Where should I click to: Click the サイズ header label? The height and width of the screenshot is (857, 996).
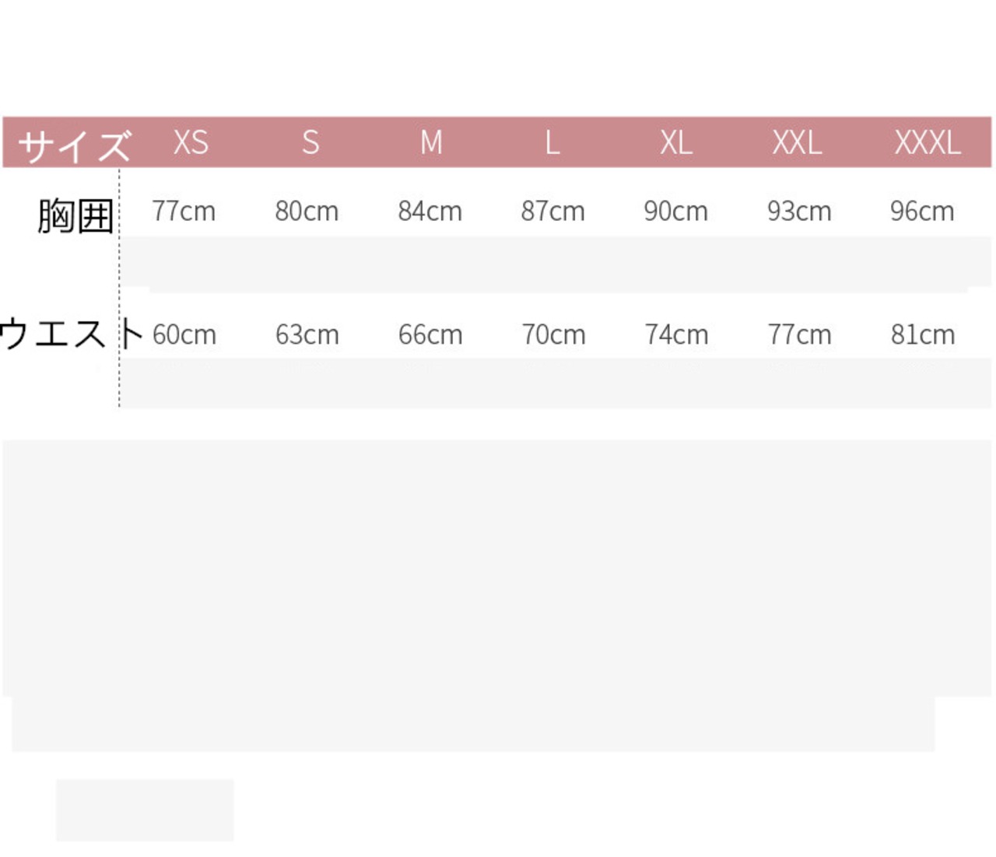point(74,145)
